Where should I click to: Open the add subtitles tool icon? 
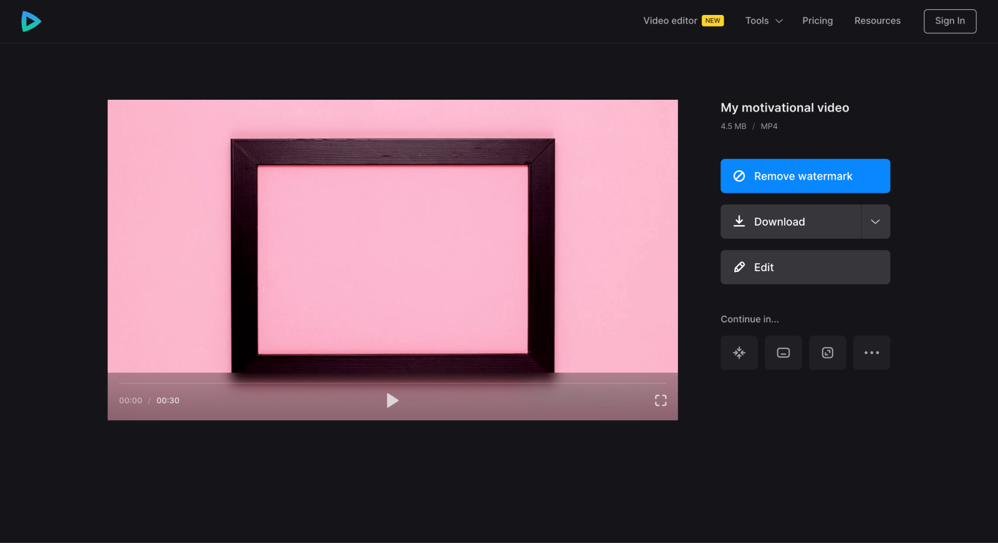[783, 353]
